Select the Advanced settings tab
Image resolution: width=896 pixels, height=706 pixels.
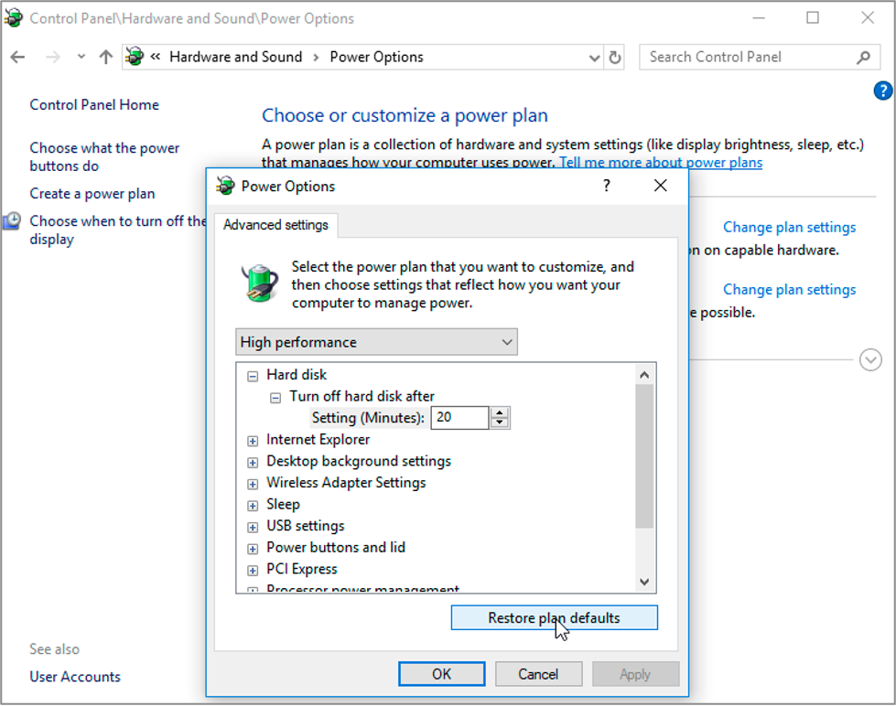[275, 225]
